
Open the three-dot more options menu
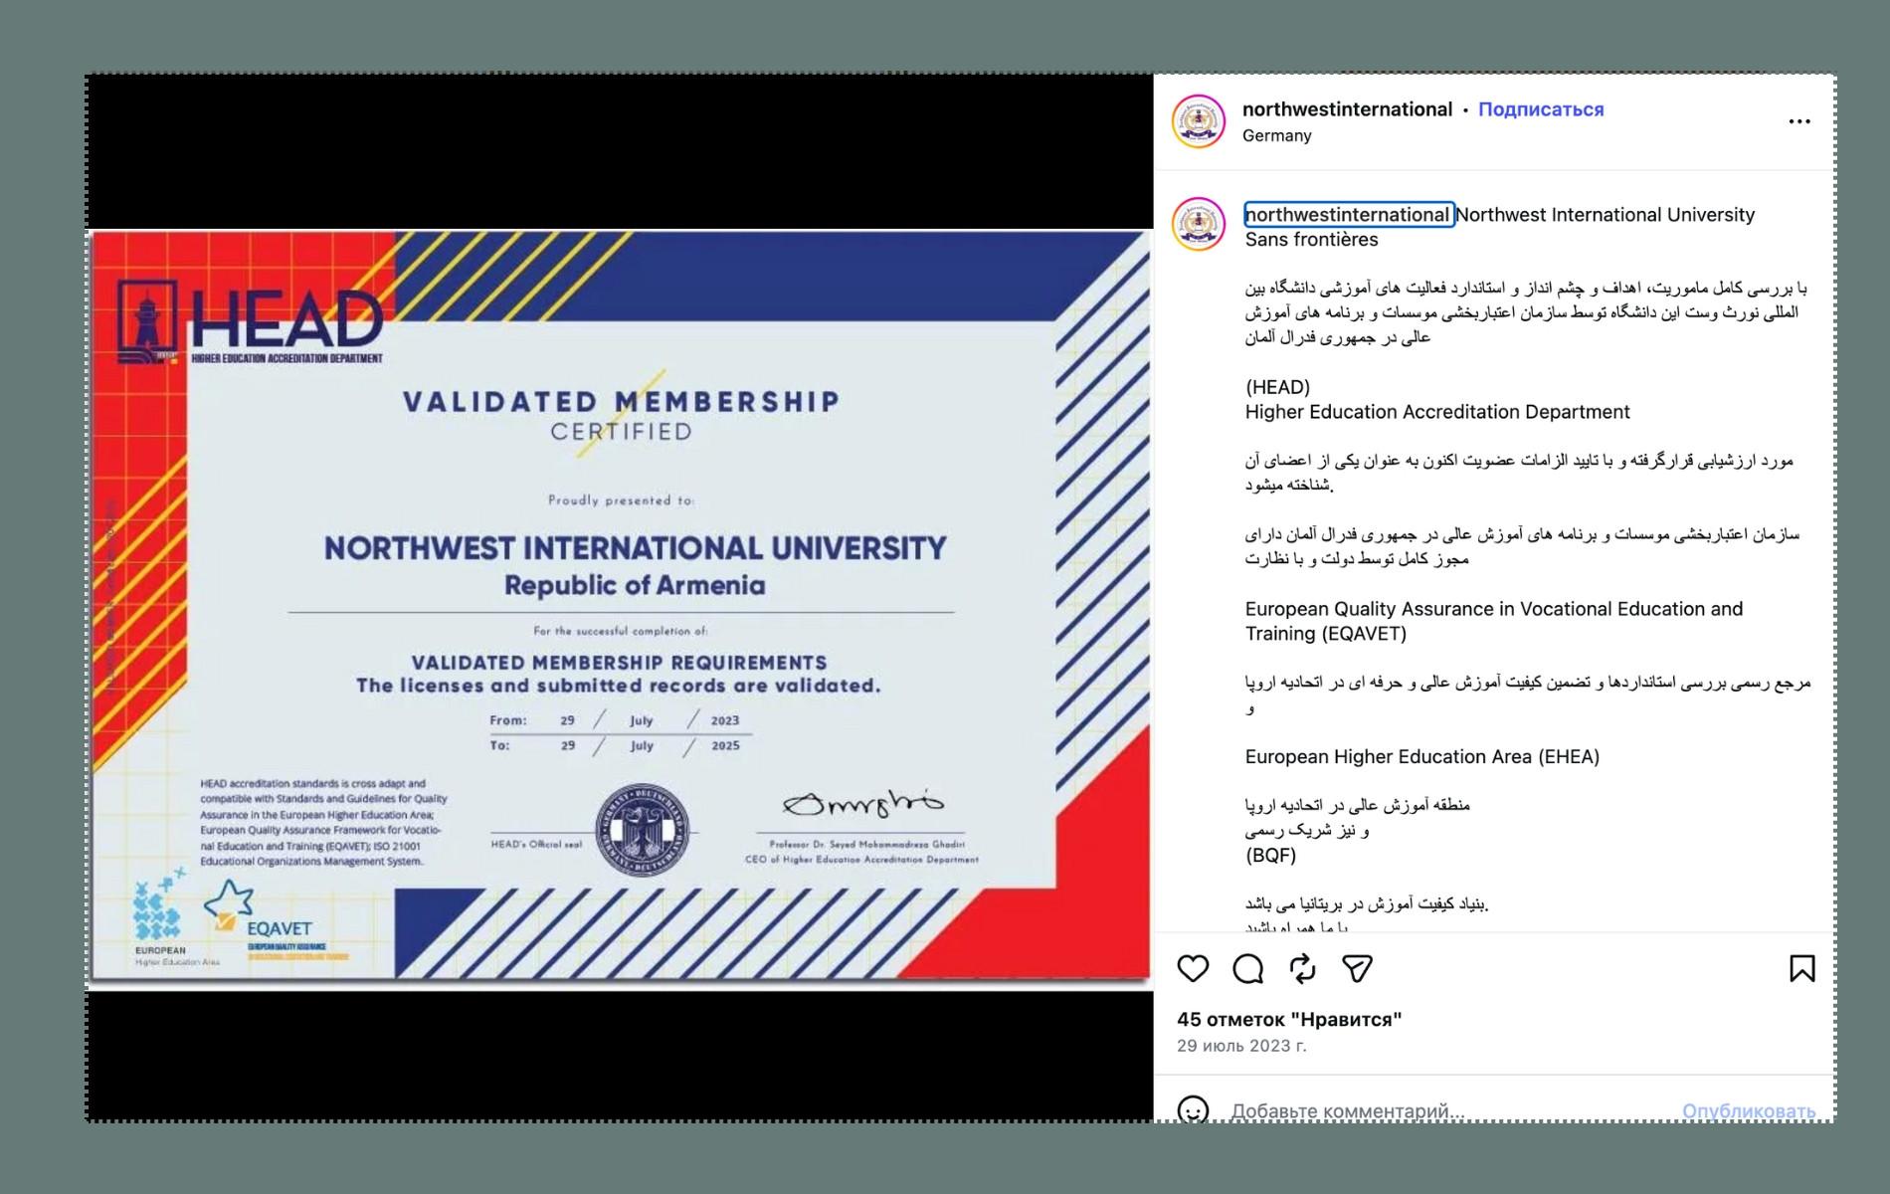point(1799,121)
